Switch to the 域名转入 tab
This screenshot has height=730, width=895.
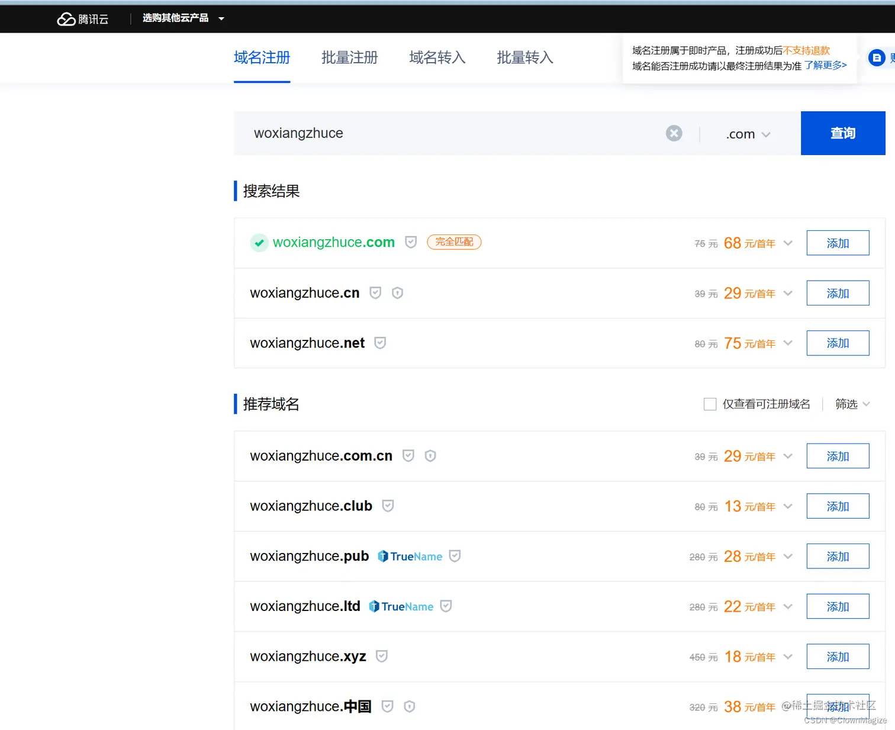click(437, 57)
